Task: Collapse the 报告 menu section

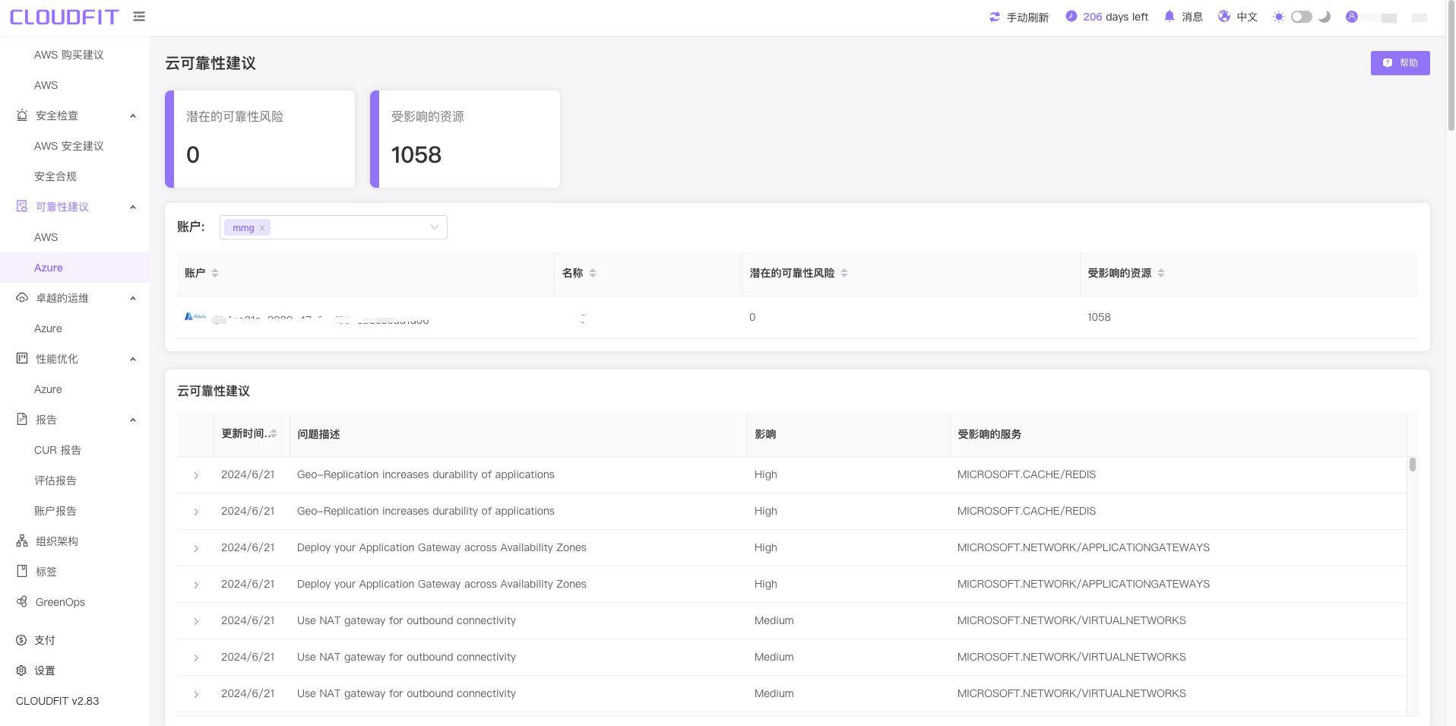Action: [x=133, y=420]
